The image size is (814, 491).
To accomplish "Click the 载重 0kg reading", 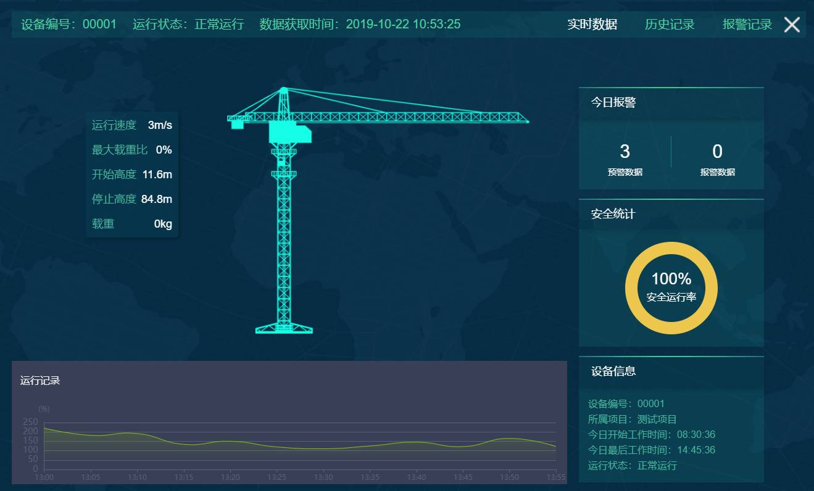I will [163, 224].
